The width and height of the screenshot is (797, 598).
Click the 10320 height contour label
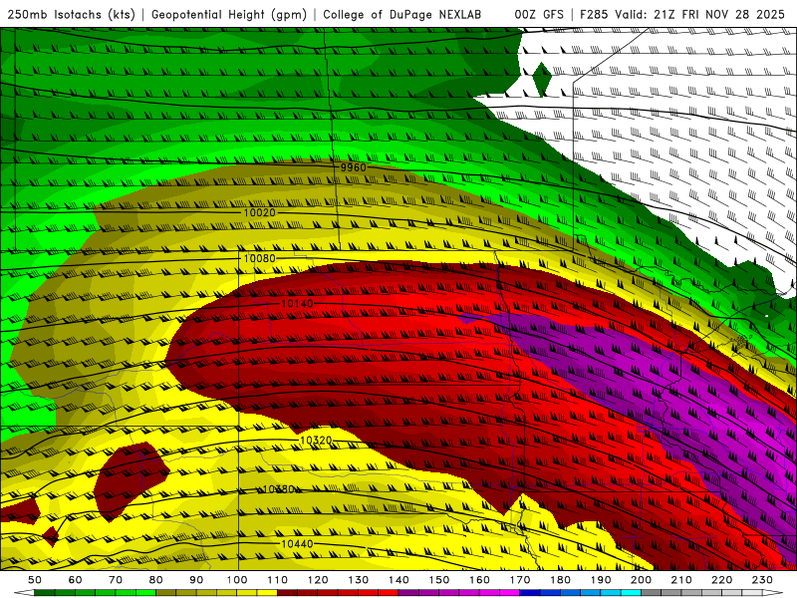click(x=316, y=441)
